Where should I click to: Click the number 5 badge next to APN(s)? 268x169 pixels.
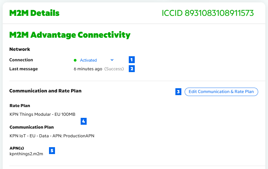(52, 150)
